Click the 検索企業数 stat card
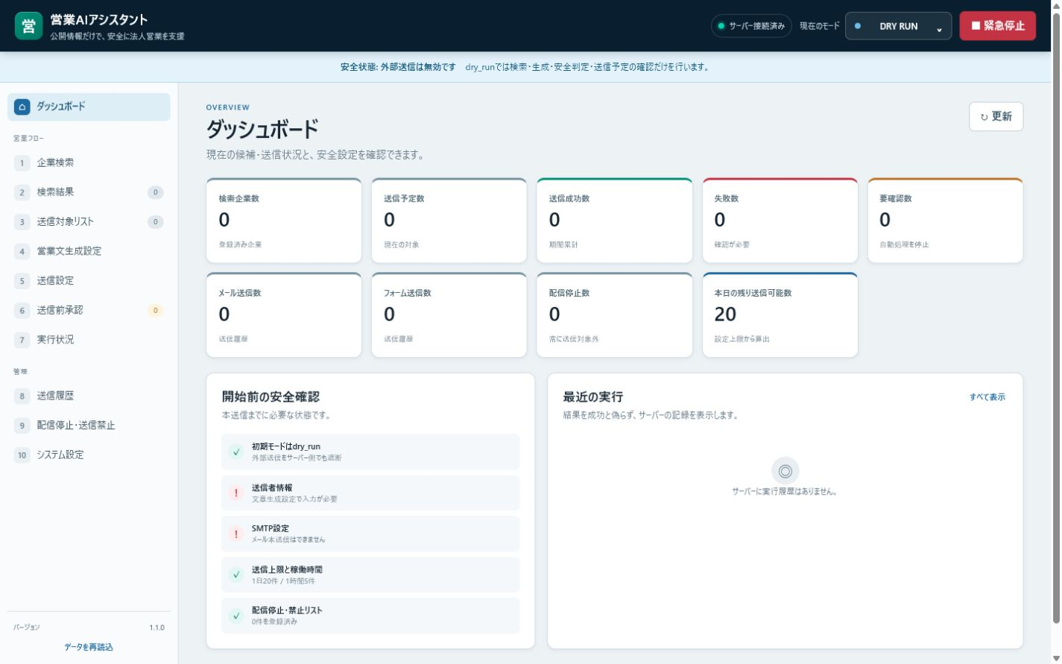The image size is (1062, 664). (x=284, y=221)
